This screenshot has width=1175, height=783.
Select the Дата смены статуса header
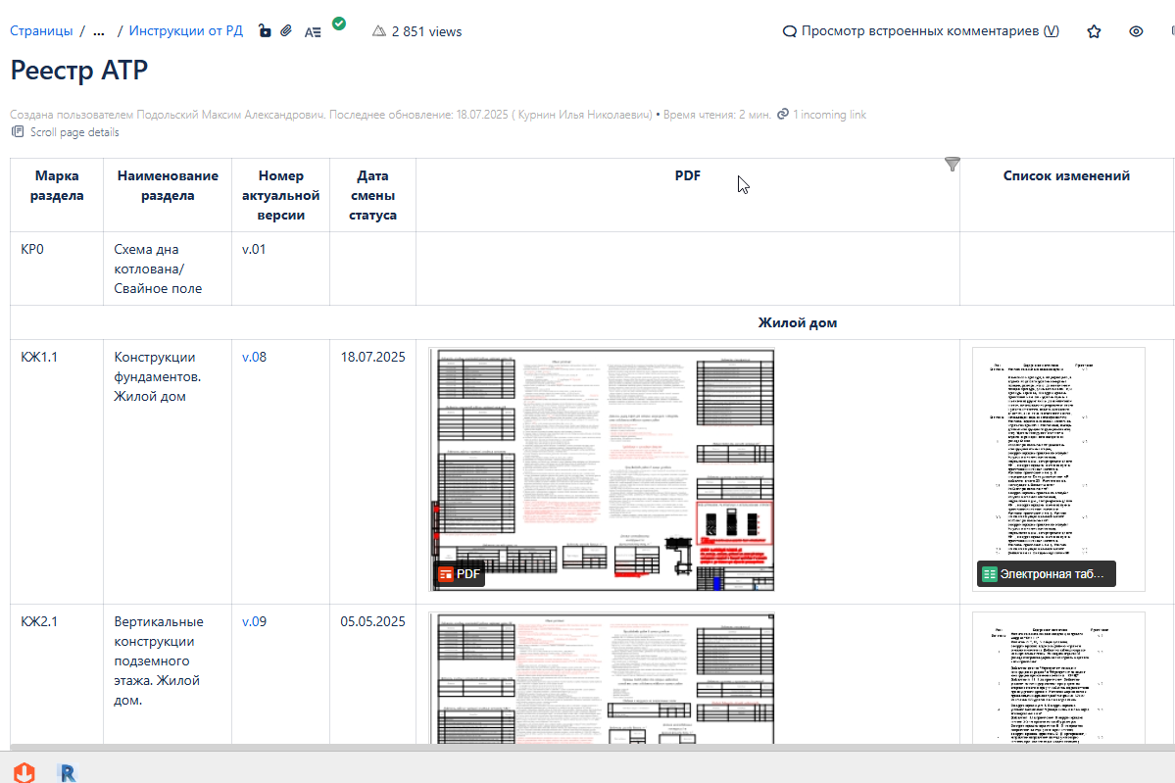372,195
